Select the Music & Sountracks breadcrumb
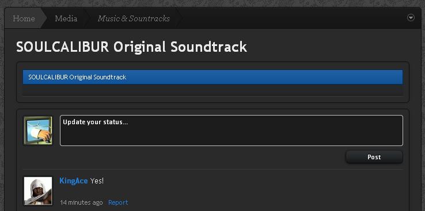Screen dimensions: 425x211 pyautogui.click(x=134, y=18)
